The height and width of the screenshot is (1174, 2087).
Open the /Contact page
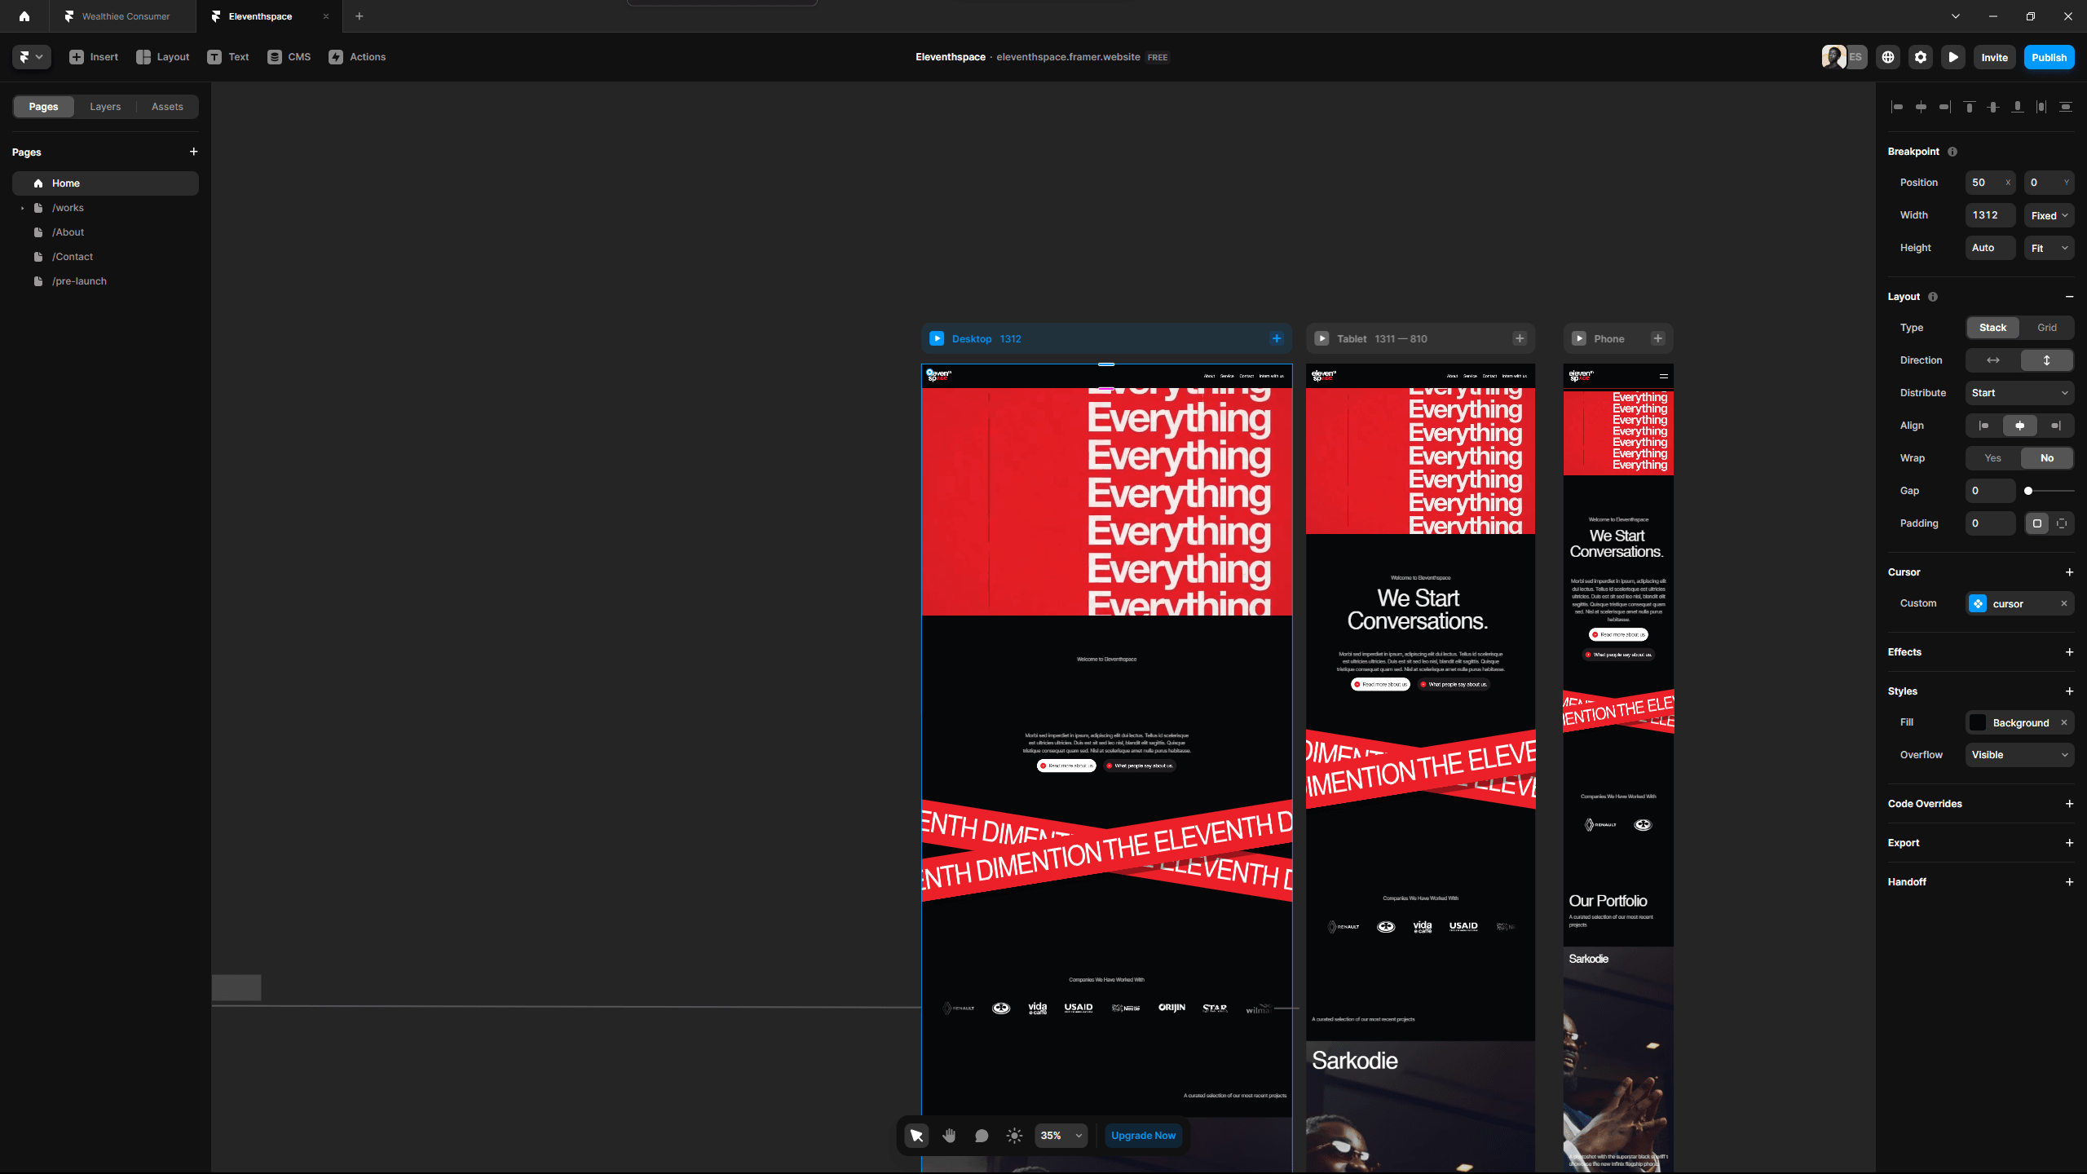coord(105,257)
